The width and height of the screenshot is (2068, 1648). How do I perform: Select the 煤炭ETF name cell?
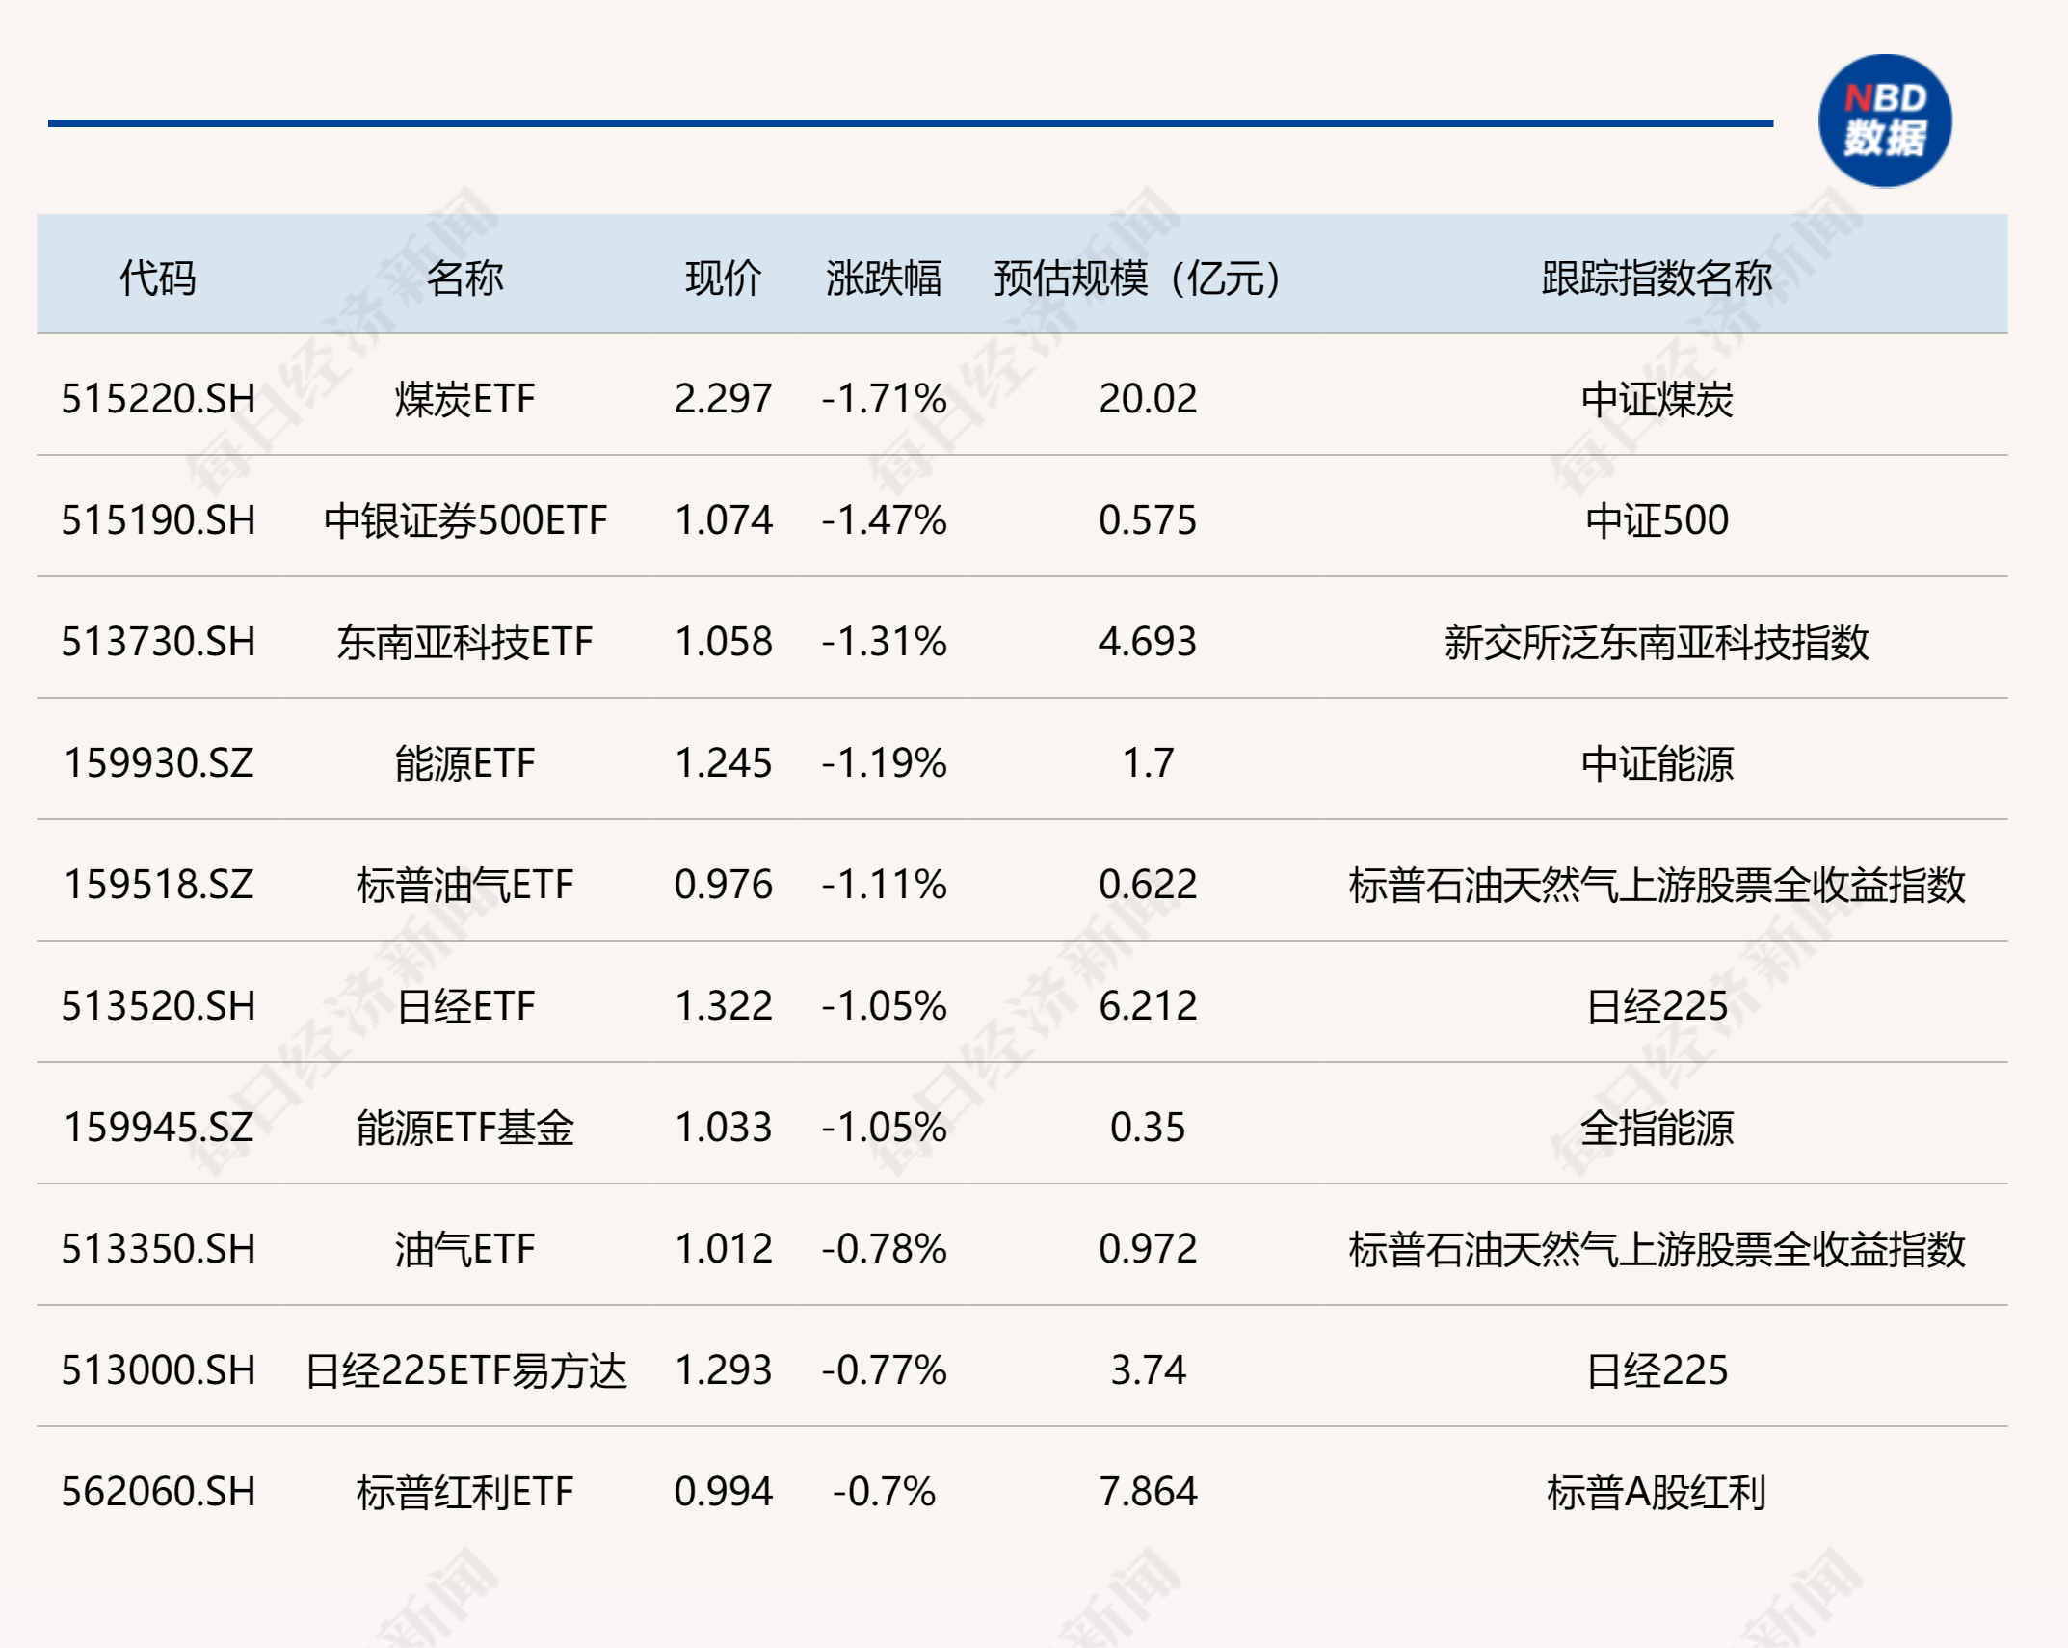pos(464,399)
